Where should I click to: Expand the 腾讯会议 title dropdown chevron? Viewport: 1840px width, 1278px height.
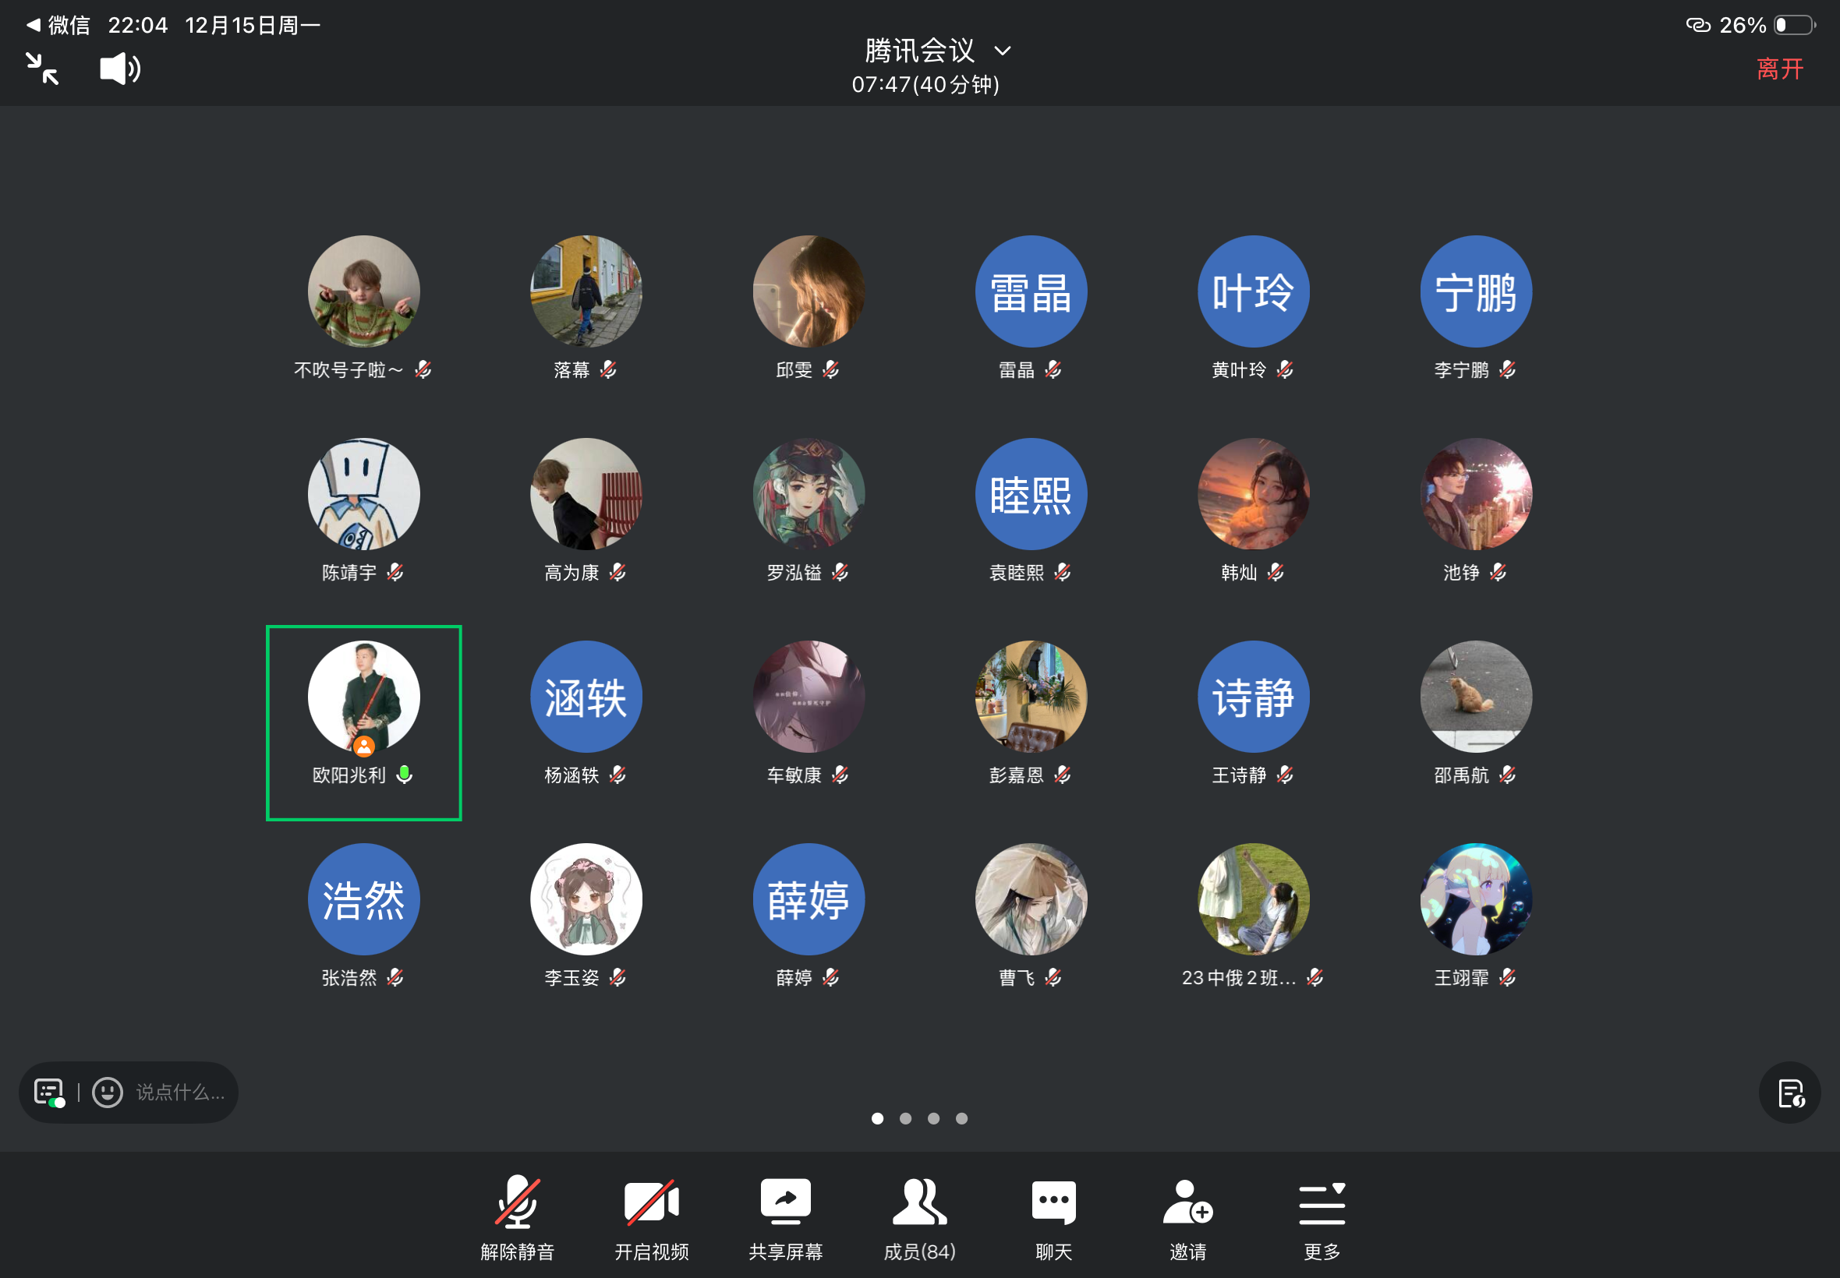point(1002,51)
